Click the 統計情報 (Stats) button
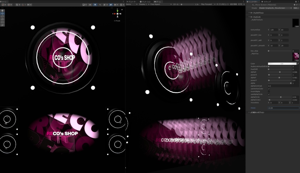The height and width of the screenshot is (173, 300). click(233, 4)
